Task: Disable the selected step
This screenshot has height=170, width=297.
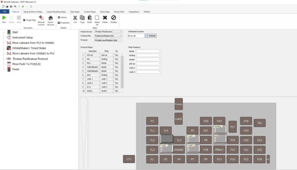Action: 113,19
